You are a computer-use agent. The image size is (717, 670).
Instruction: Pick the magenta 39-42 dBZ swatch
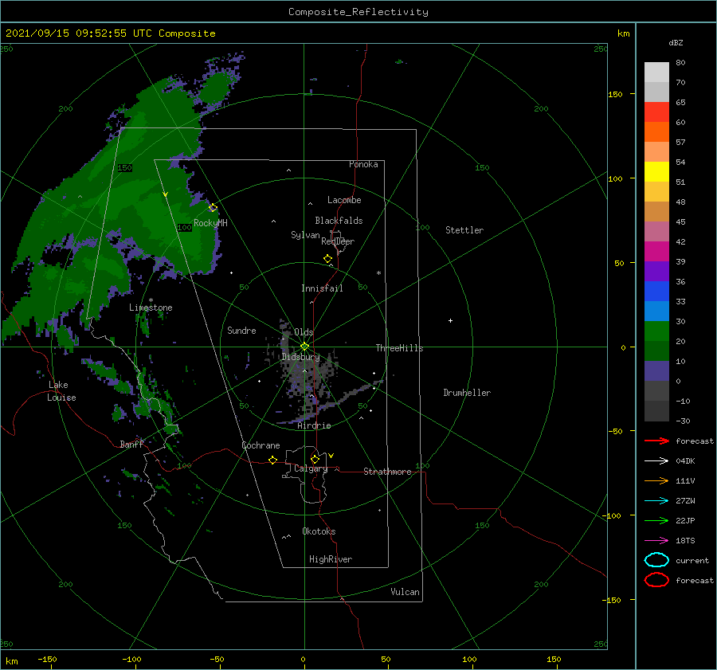click(656, 252)
